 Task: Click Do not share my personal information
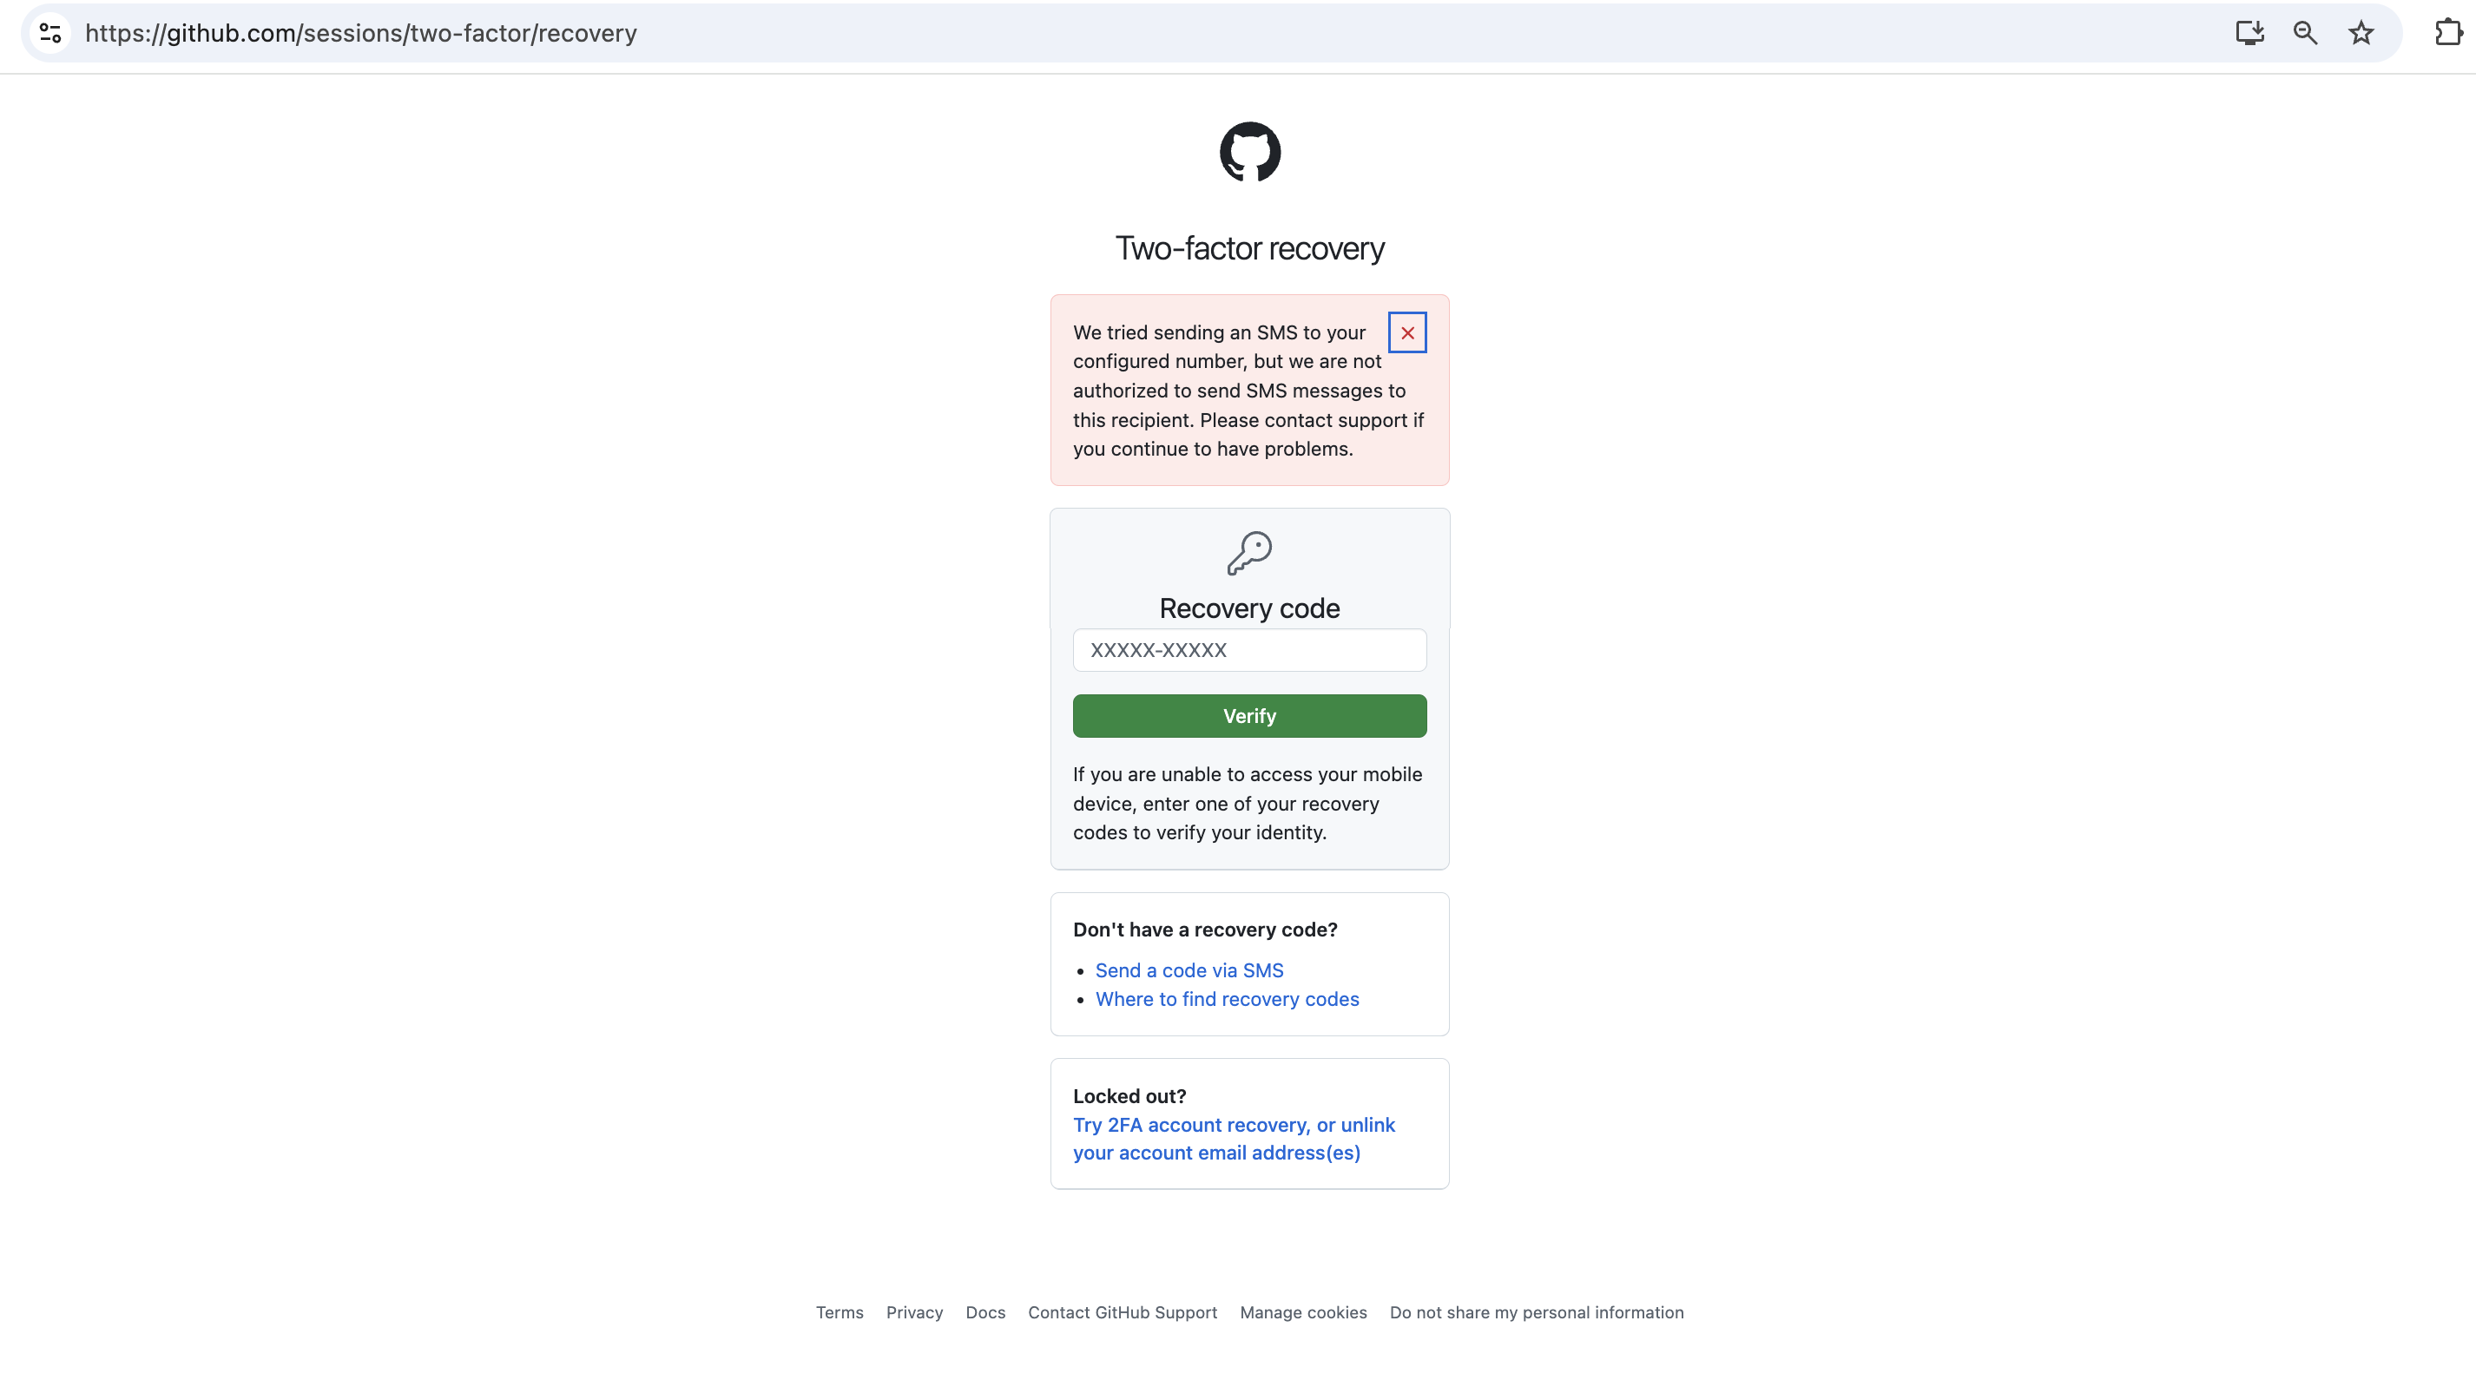coord(1536,1311)
